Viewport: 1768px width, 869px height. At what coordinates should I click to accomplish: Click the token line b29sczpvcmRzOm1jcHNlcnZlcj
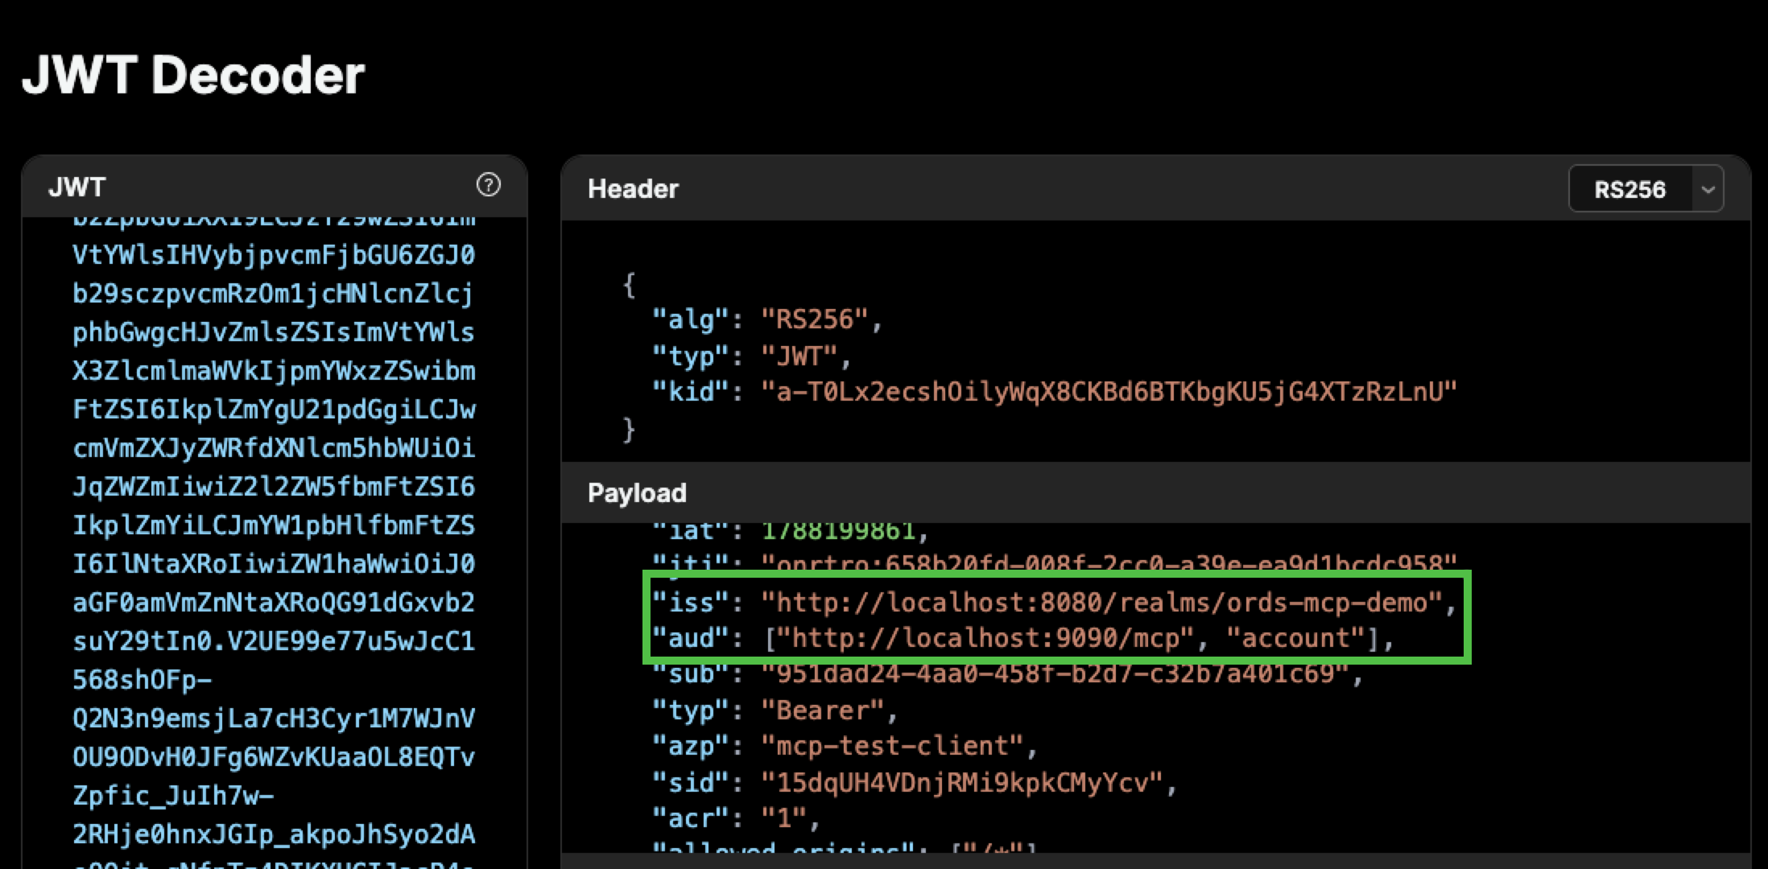click(272, 294)
